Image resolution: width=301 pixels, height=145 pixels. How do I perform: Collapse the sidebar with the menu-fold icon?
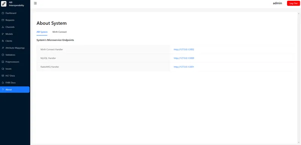(x=35, y=3)
